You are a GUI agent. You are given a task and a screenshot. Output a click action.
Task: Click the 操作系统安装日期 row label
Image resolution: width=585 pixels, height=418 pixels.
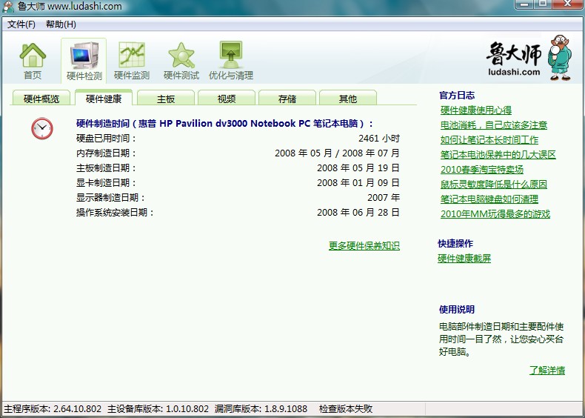(115, 212)
